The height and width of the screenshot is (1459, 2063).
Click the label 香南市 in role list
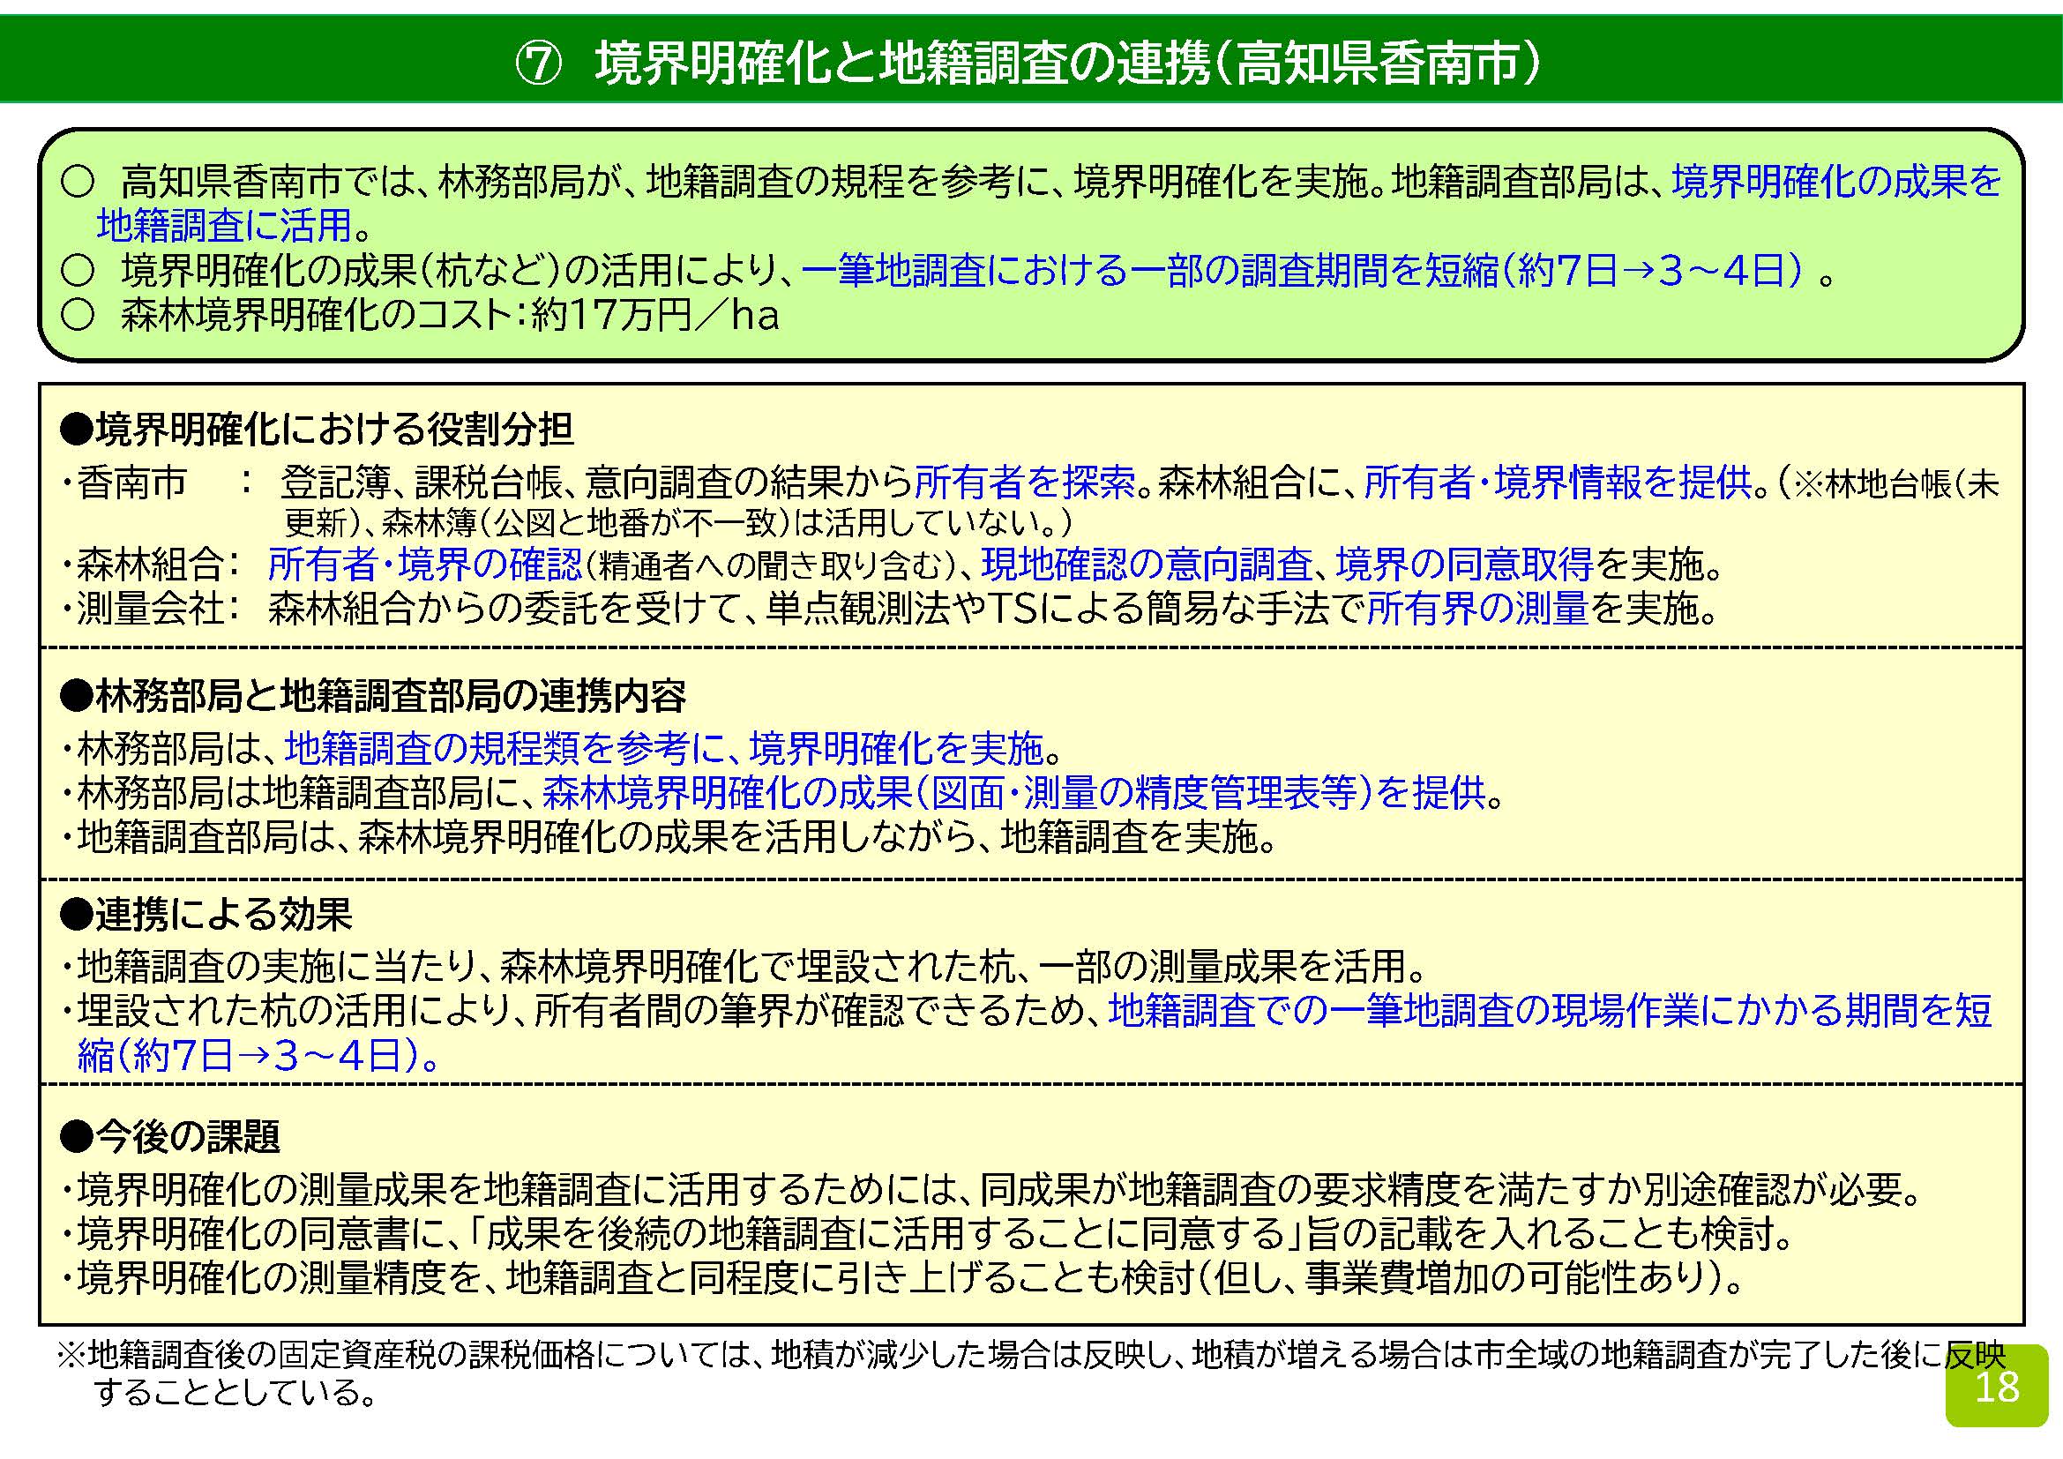click(x=131, y=483)
